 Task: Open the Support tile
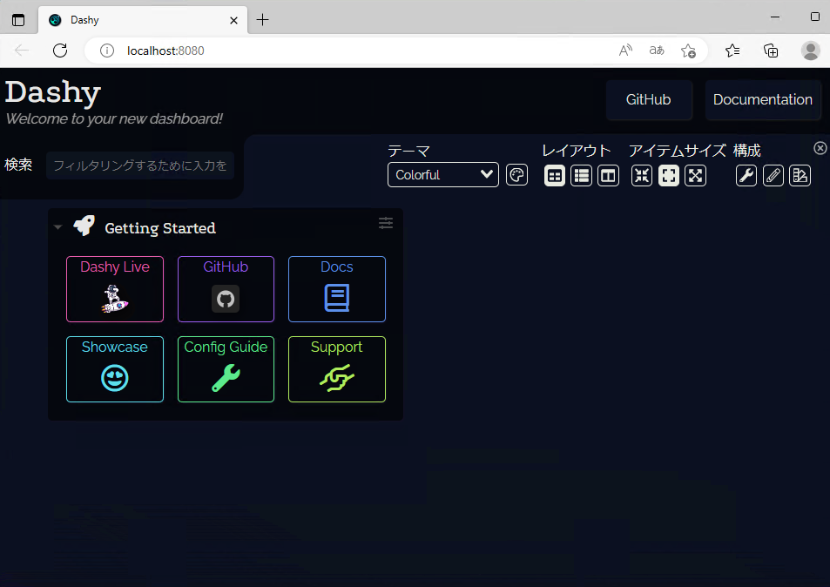[337, 369]
